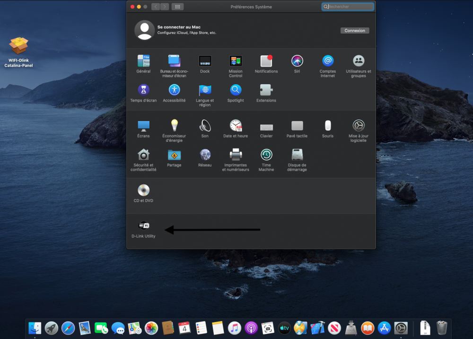Image resolution: width=473 pixels, height=339 pixels.
Task: Open Launchpad from the Dock
Action: coord(52,328)
